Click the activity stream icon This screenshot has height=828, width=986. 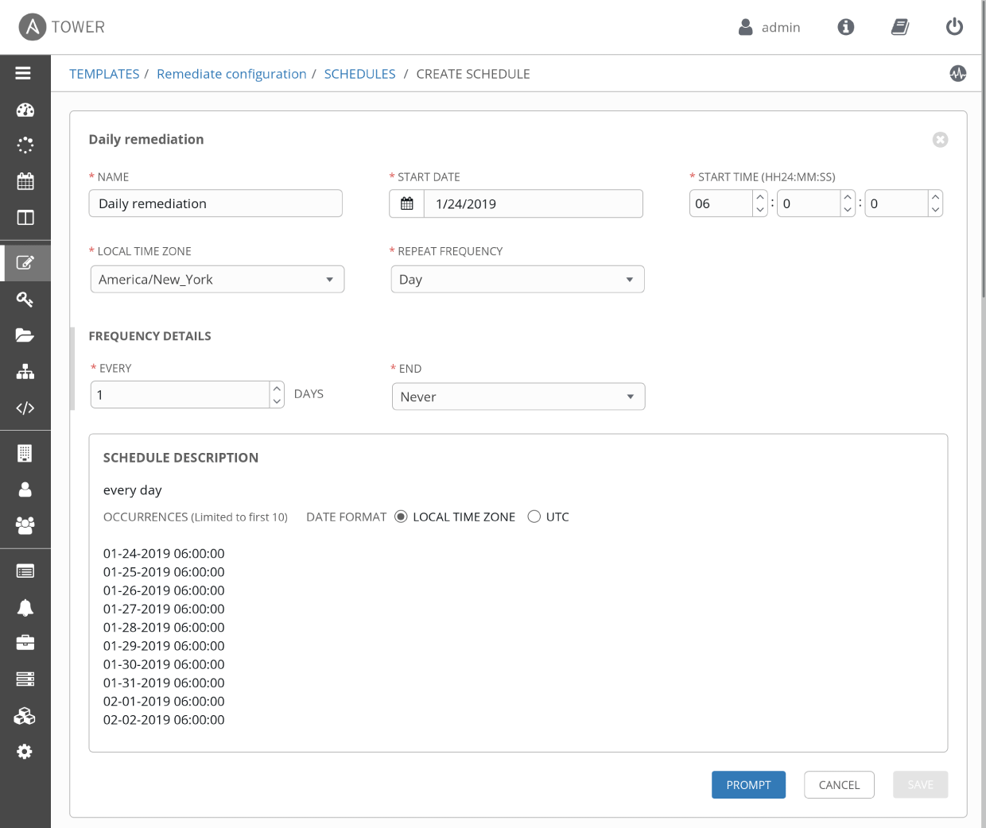[957, 74]
